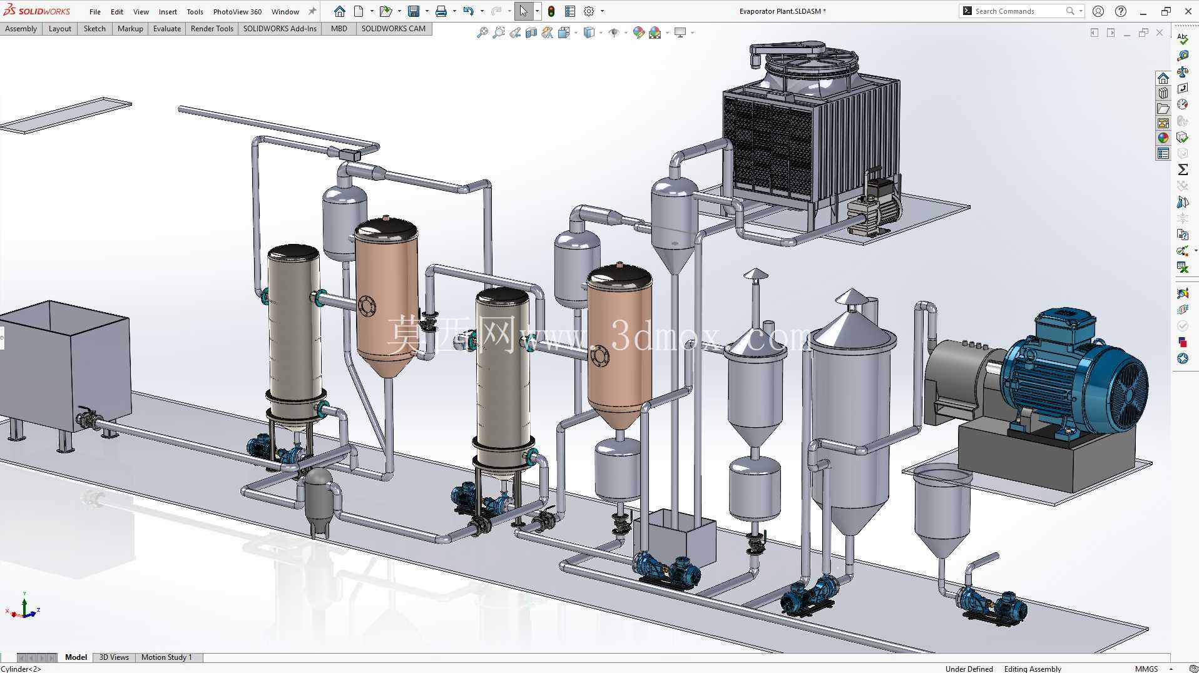Expand the New document dropdown arrow
The height and width of the screenshot is (673, 1199).
[372, 11]
